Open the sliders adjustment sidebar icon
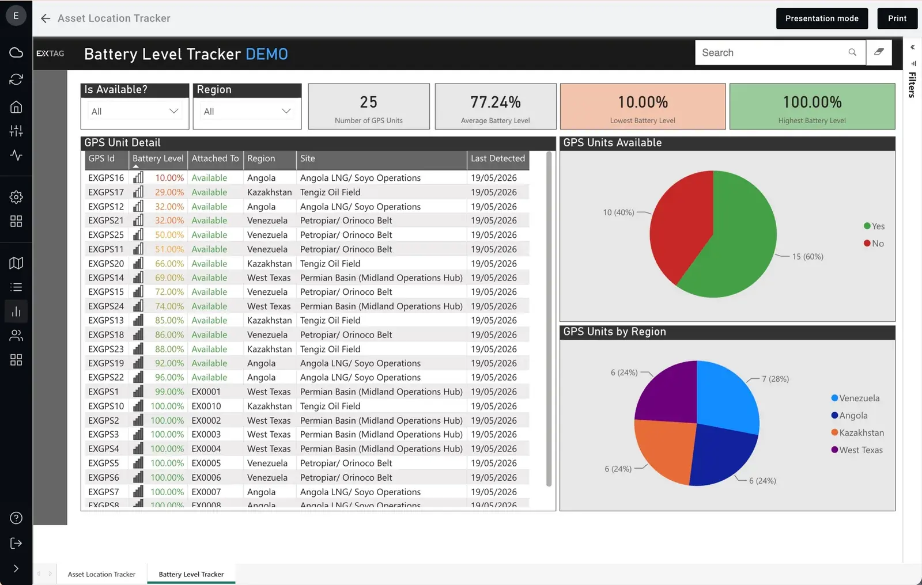922x585 pixels. pos(16,131)
